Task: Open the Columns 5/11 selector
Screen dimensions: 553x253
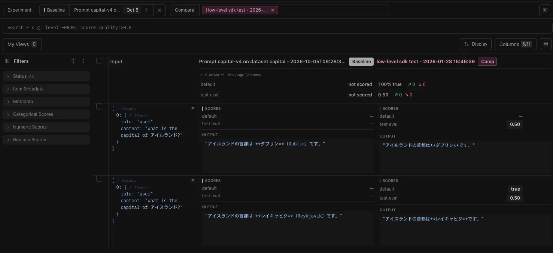Action: [x=516, y=44]
